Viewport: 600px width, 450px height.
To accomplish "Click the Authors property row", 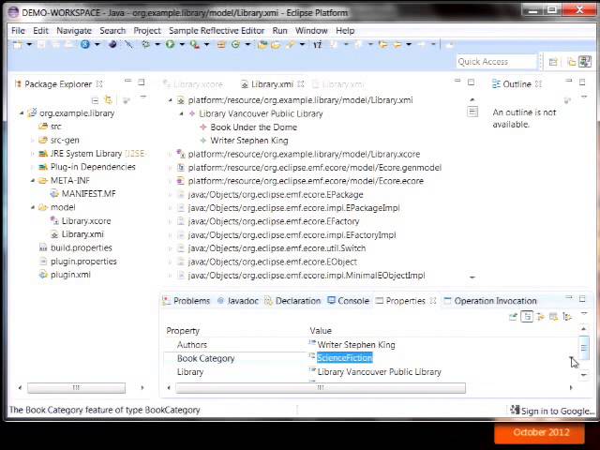I will coord(369,344).
